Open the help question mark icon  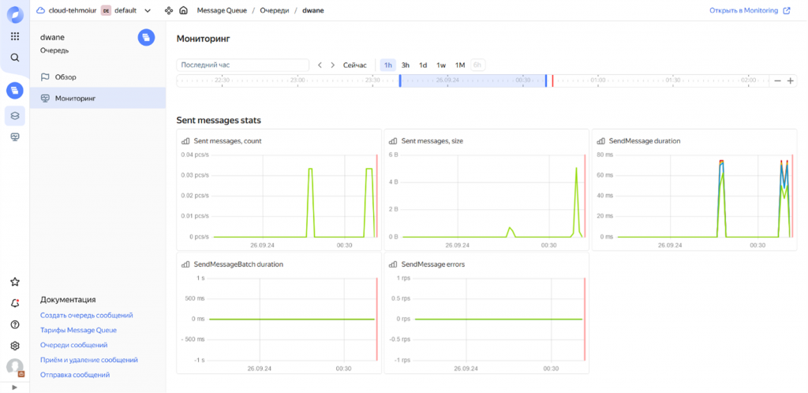tap(15, 324)
